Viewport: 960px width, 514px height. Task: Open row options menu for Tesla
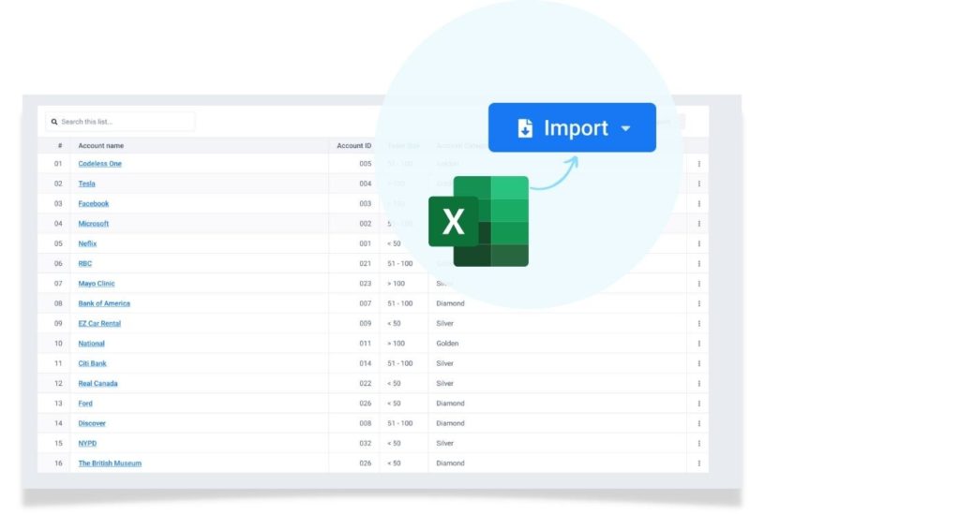click(698, 184)
